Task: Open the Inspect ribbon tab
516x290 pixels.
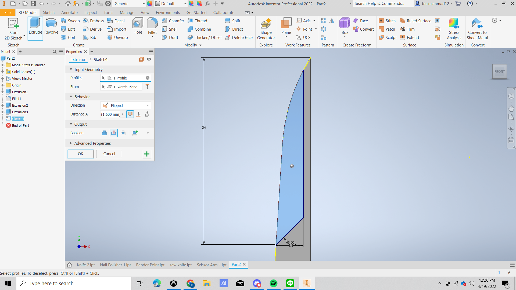Action: click(x=91, y=13)
